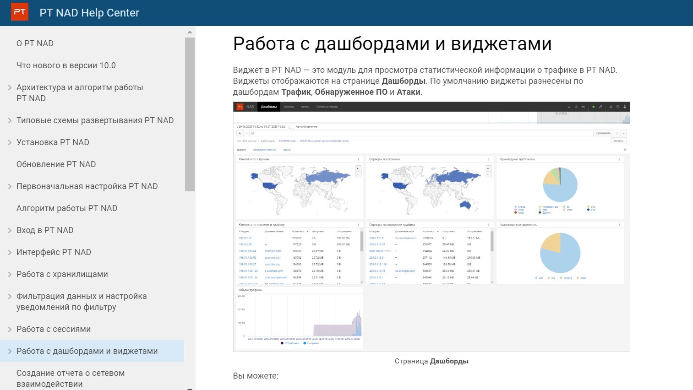Open Создание отчета о сетевом взаимодействии
The width and height of the screenshot is (693, 390).
(x=71, y=378)
